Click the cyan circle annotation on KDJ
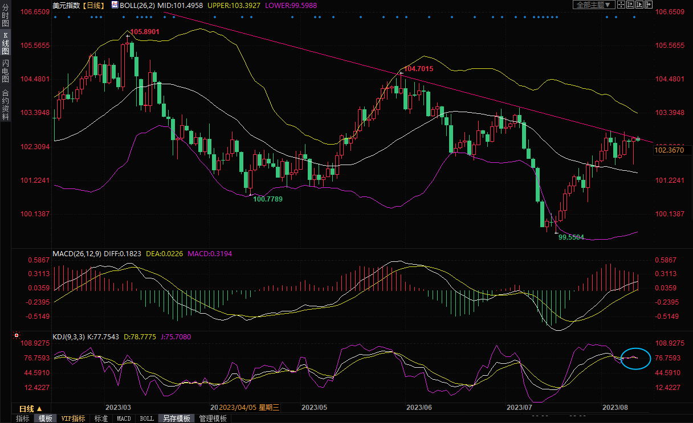 pos(635,358)
